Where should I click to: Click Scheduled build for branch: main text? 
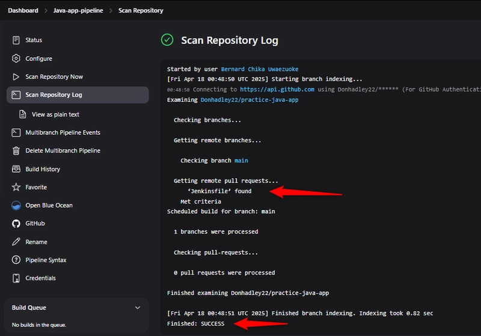221,211
